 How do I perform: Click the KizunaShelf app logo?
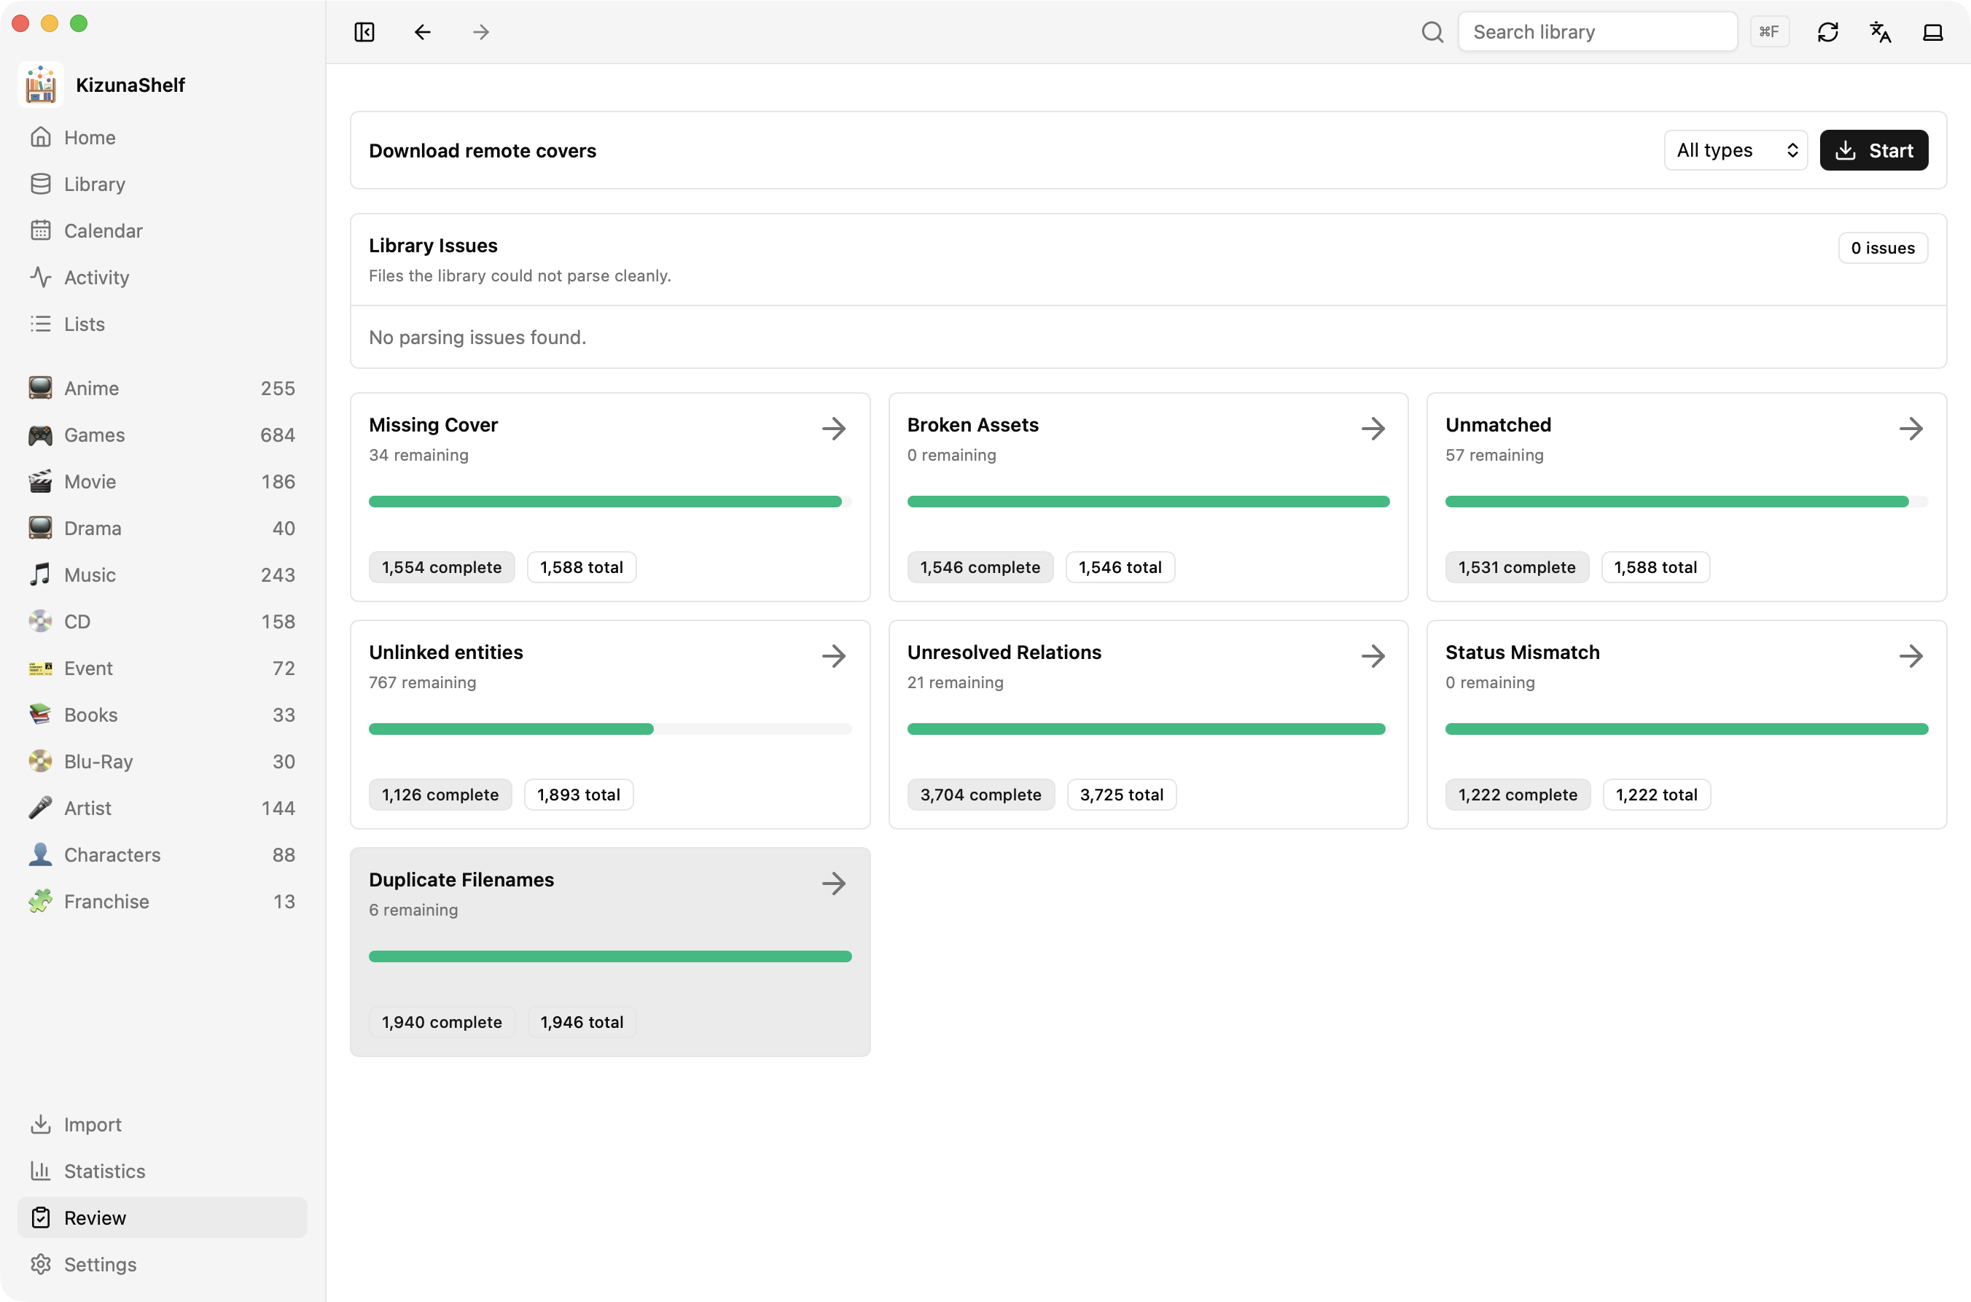pyautogui.click(x=41, y=85)
